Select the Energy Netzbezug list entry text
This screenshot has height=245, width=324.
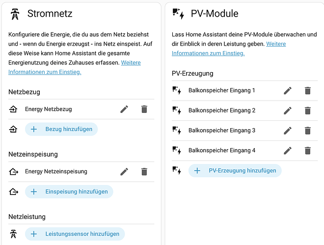(x=48, y=109)
